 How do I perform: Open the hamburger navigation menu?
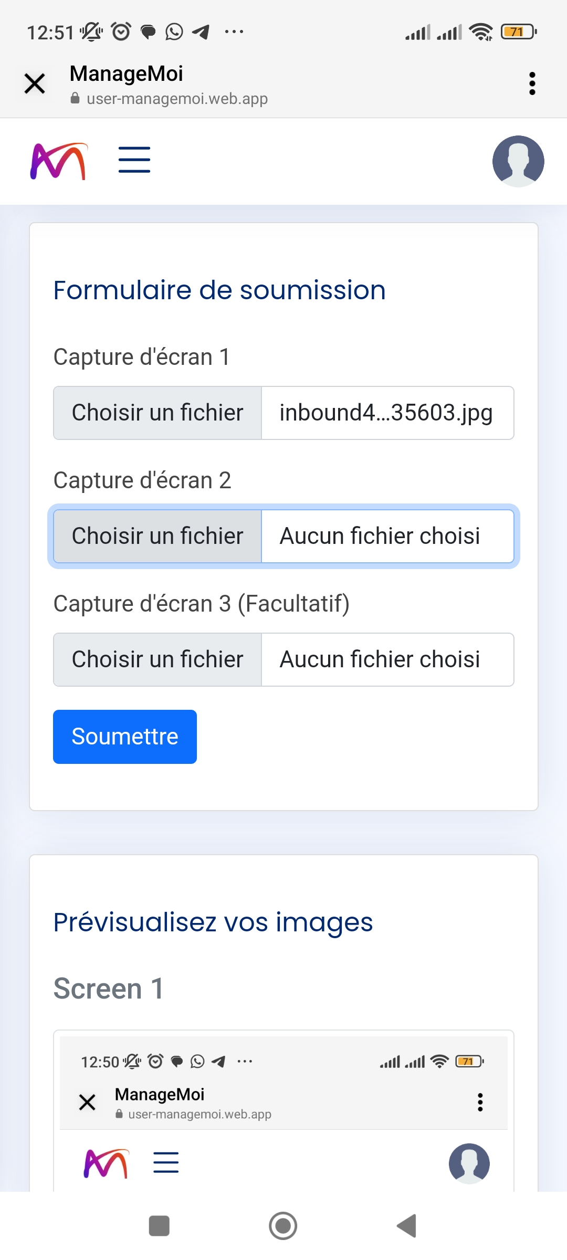click(134, 160)
